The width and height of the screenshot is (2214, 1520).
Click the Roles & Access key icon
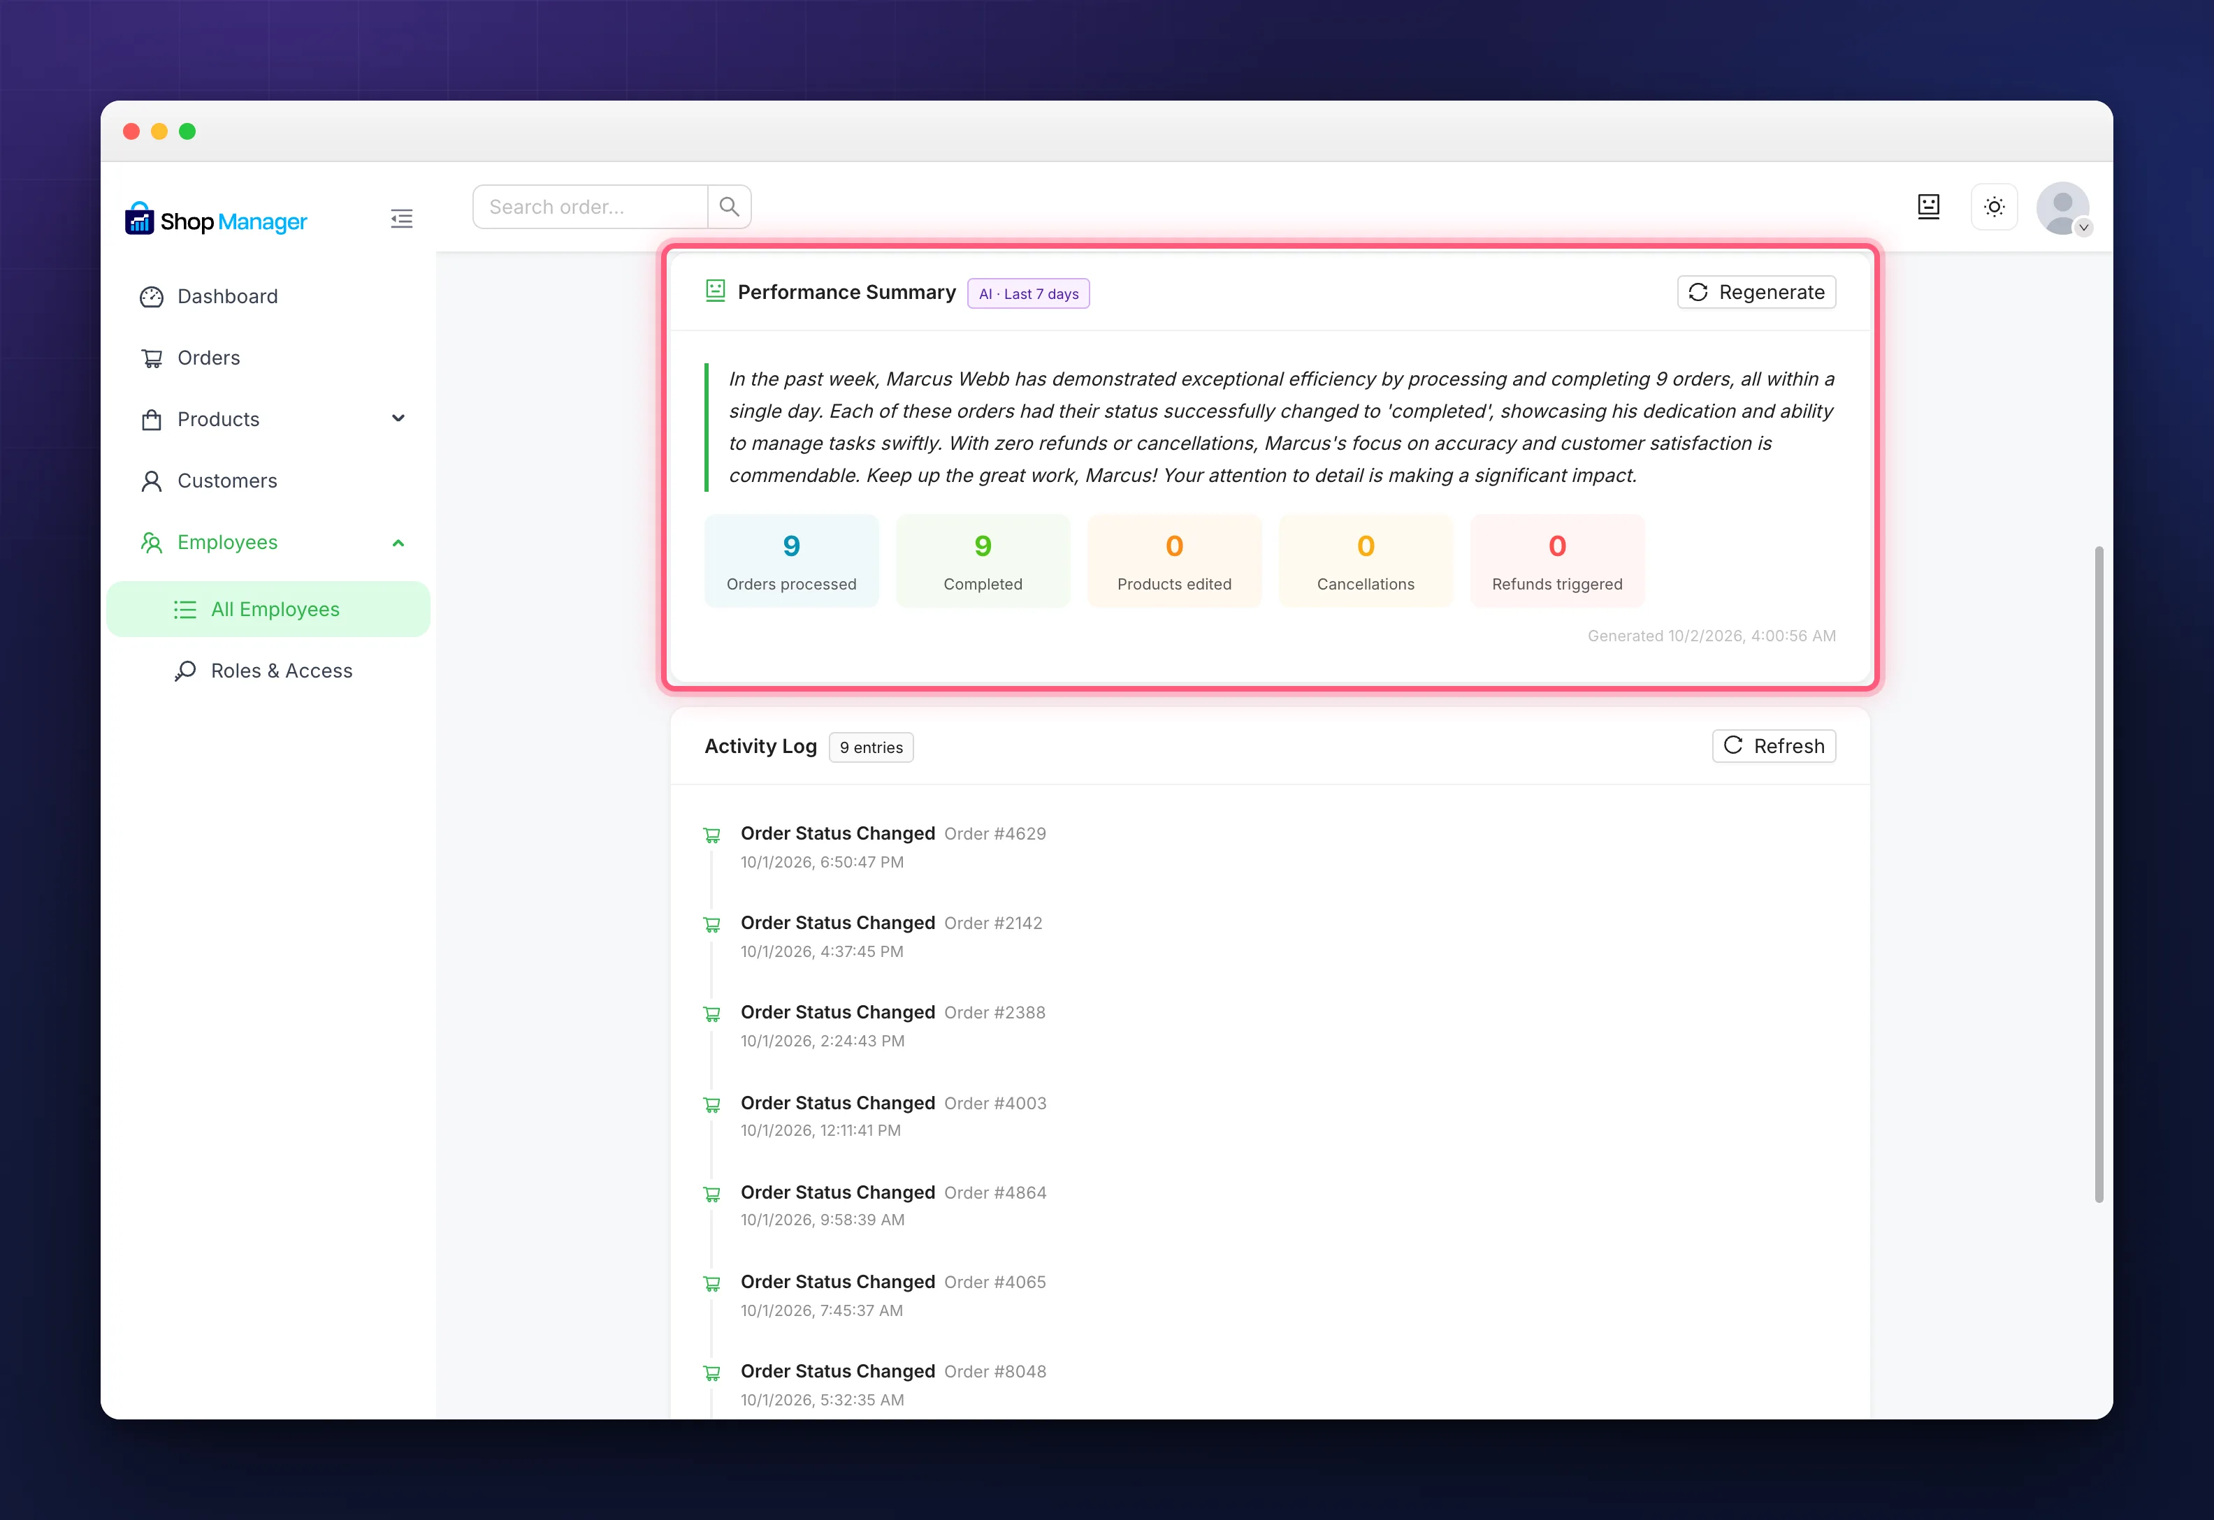tap(184, 671)
